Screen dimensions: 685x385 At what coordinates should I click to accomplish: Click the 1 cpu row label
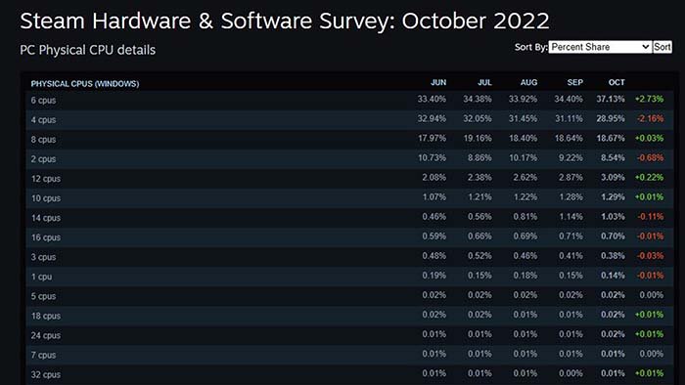point(41,277)
